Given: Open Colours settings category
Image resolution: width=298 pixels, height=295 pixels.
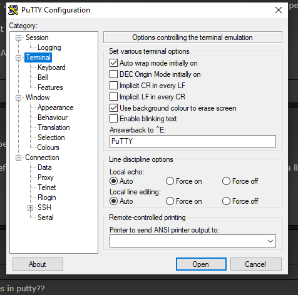Looking at the screenshot, I should coord(48,147).
